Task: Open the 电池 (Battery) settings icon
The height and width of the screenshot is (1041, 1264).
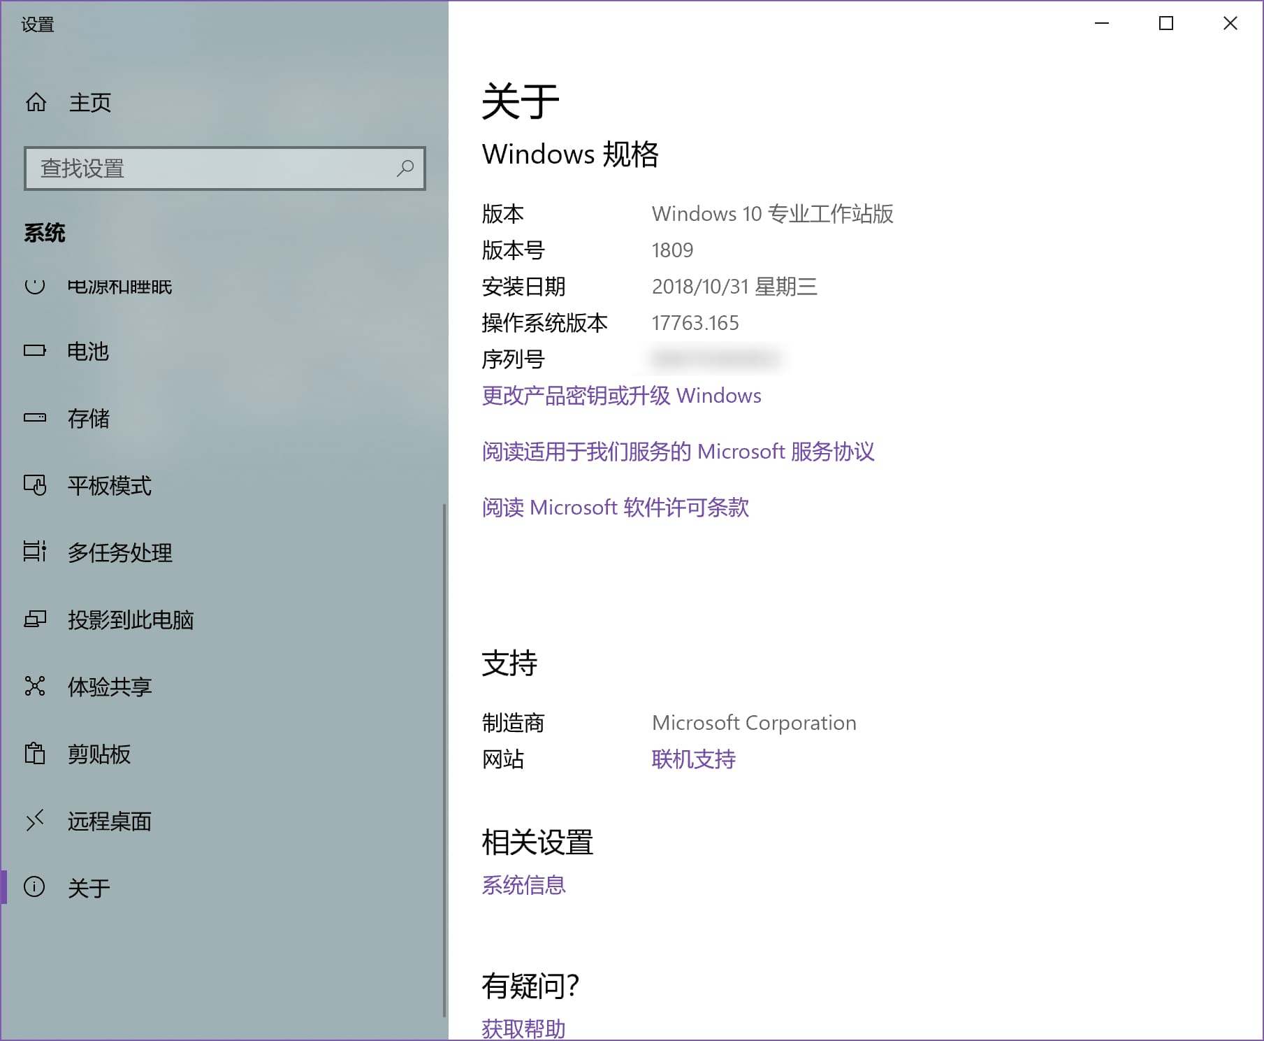Action: tap(36, 352)
